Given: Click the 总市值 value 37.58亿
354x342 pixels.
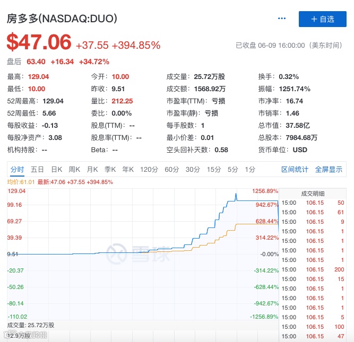Looking at the screenshot, I should pos(298,126).
